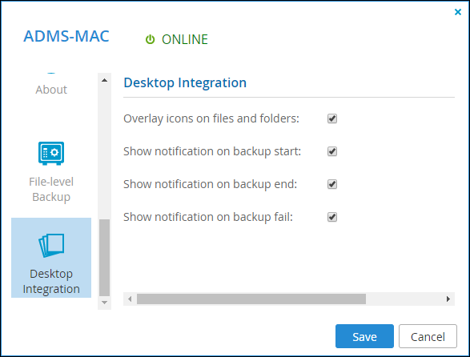470x357 pixels.
Task: Turn off notification on backup fail checkbox
Action: click(332, 217)
